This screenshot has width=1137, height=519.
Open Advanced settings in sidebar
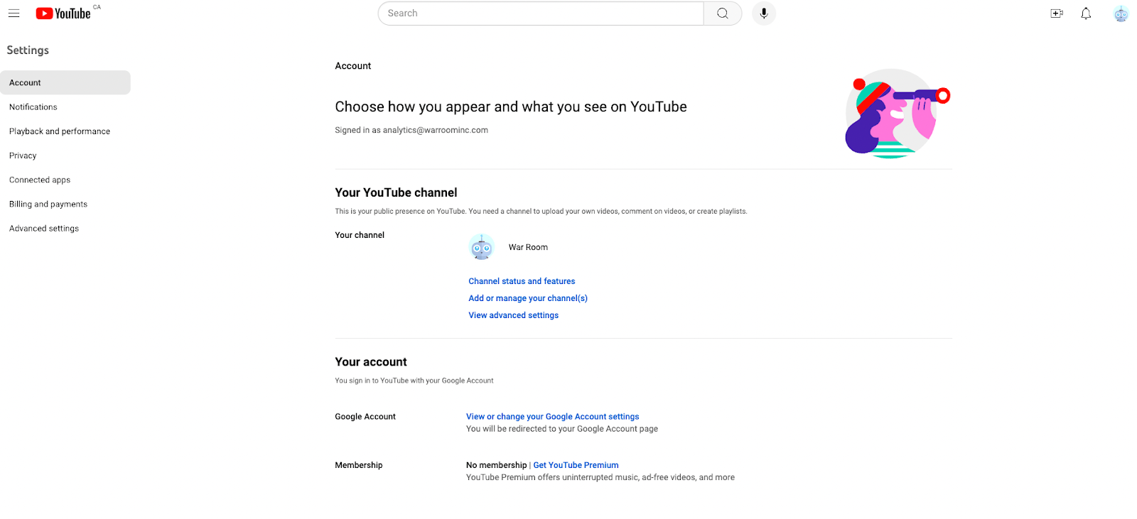click(x=44, y=229)
